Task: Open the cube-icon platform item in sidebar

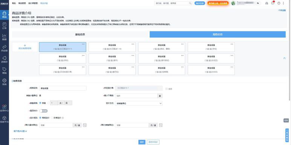Action: tap(5, 119)
